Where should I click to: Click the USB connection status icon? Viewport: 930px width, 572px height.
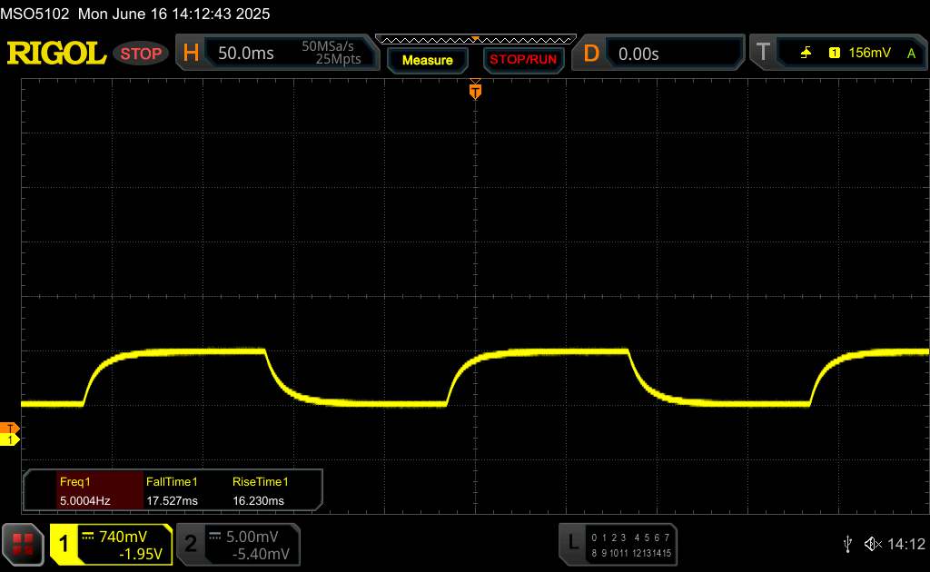click(847, 543)
